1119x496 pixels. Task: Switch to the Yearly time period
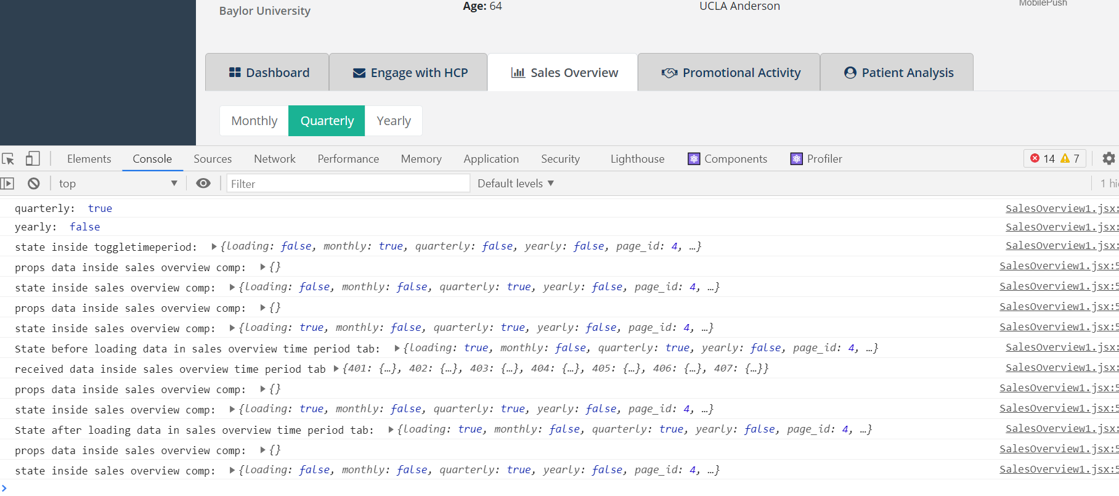coord(394,121)
